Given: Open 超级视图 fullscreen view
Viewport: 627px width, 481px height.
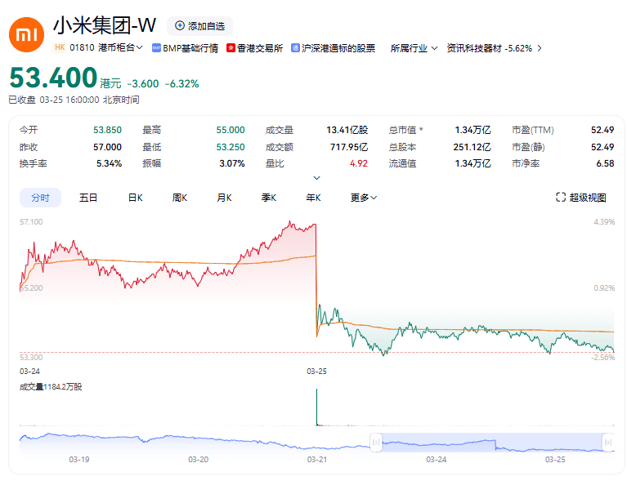Looking at the screenshot, I should pos(581,197).
